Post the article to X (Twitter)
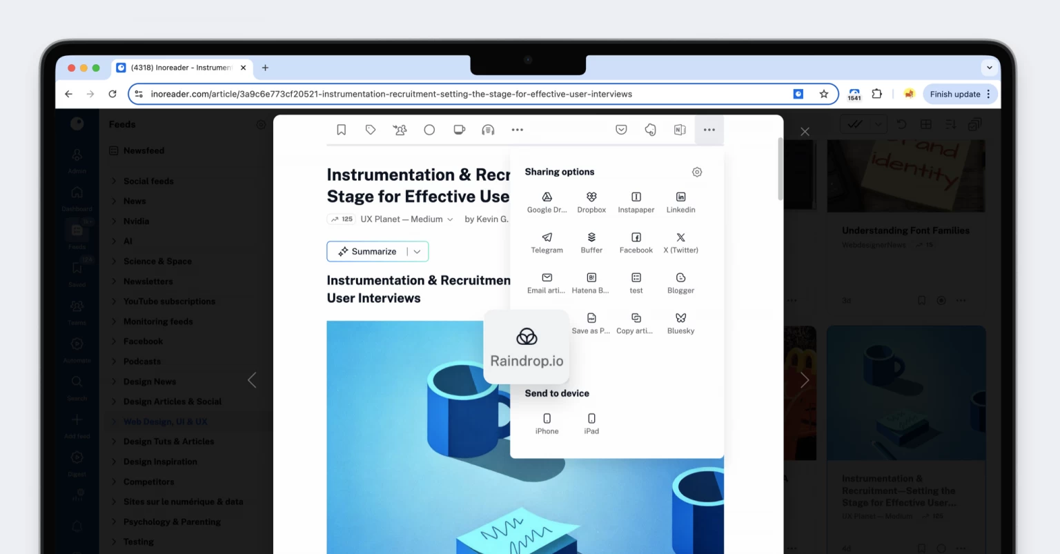1060x554 pixels. tap(680, 241)
